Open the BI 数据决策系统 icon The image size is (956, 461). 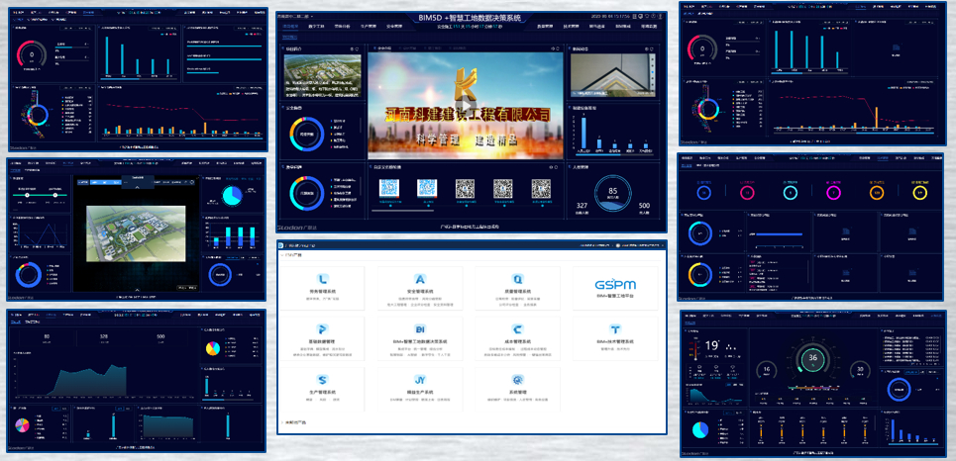tap(420, 328)
